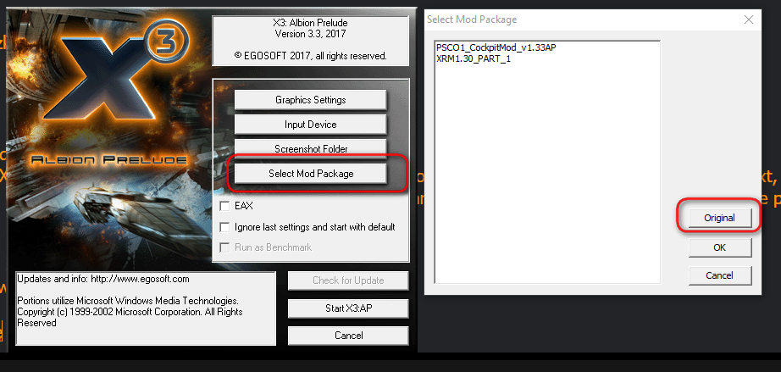
Task: Toggle Ignore last settings and start with default
Action: (x=224, y=227)
